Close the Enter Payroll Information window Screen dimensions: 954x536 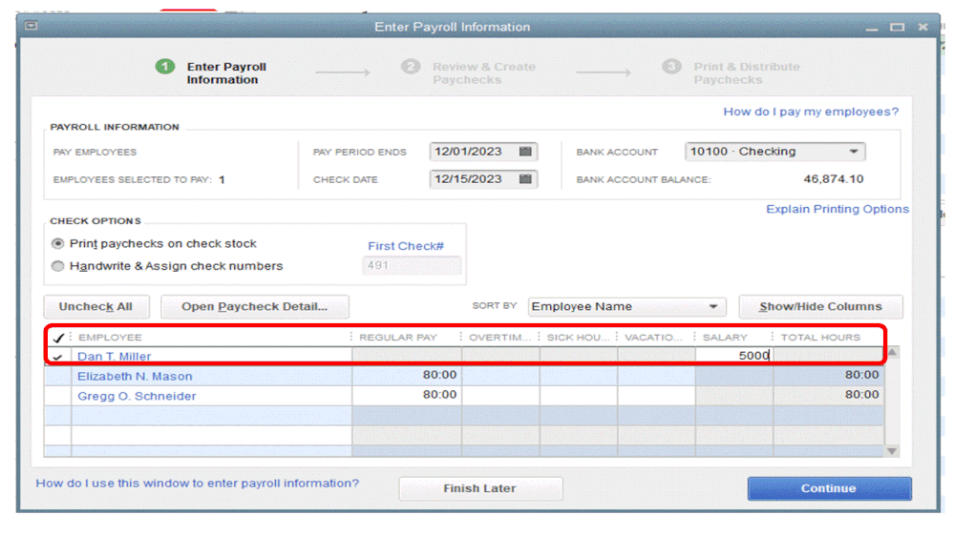pyautogui.click(x=923, y=28)
